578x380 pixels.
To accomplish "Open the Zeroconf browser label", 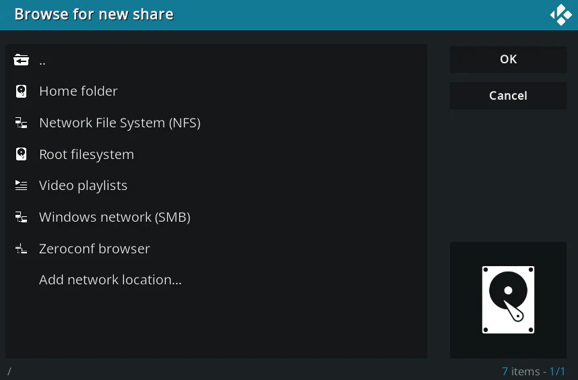I will click(x=94, y=249).
